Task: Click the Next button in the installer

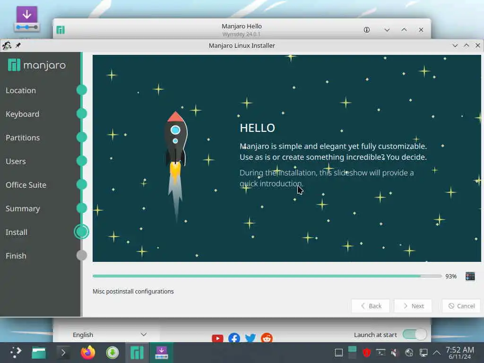Action: pyautogui.click(x=413, y=306)
